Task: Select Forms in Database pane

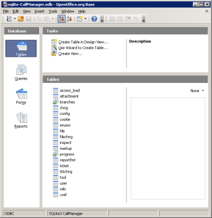Action: click(x=21, y=96)
